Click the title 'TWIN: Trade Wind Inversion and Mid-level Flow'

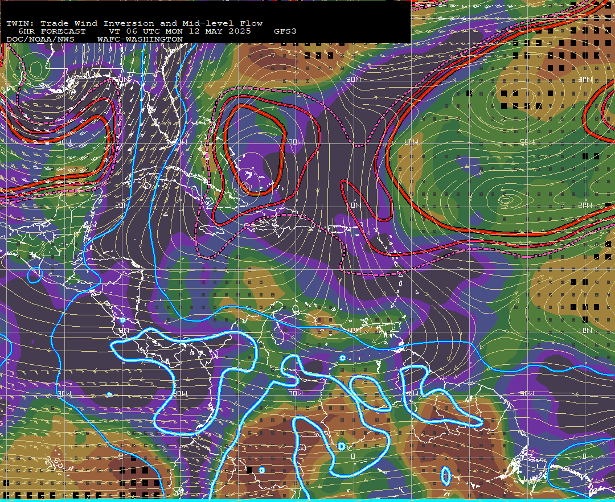pyautogui.click(x=134, y=23)
